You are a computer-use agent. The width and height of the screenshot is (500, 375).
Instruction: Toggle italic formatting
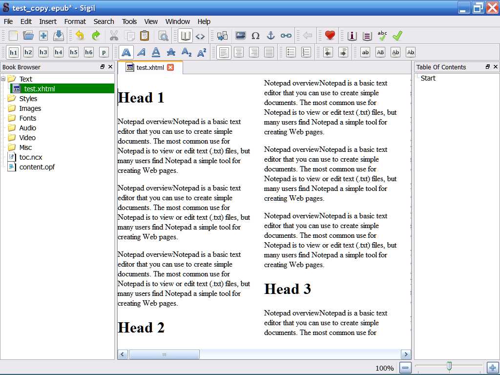pos(141,52)
